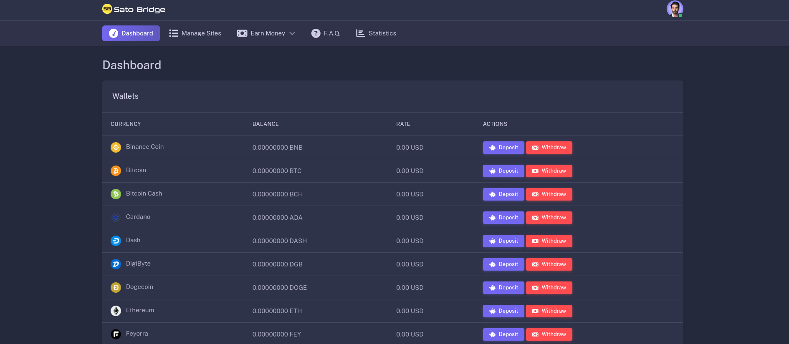Deposit into the Dash wallet

click(x=503, y=241)
